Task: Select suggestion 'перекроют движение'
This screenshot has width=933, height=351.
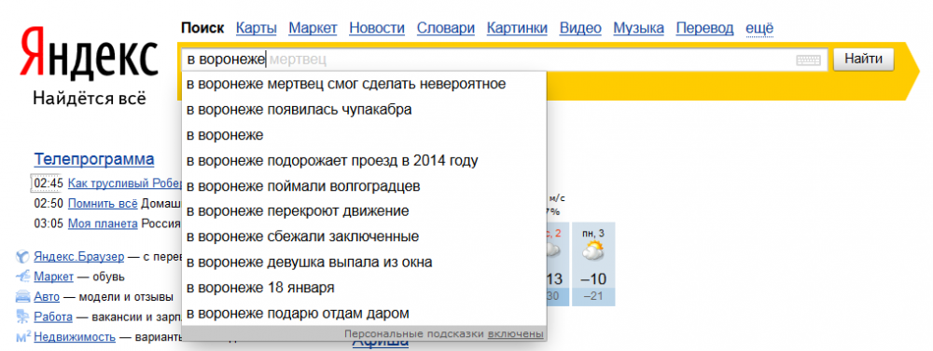Action: point(364,210)
